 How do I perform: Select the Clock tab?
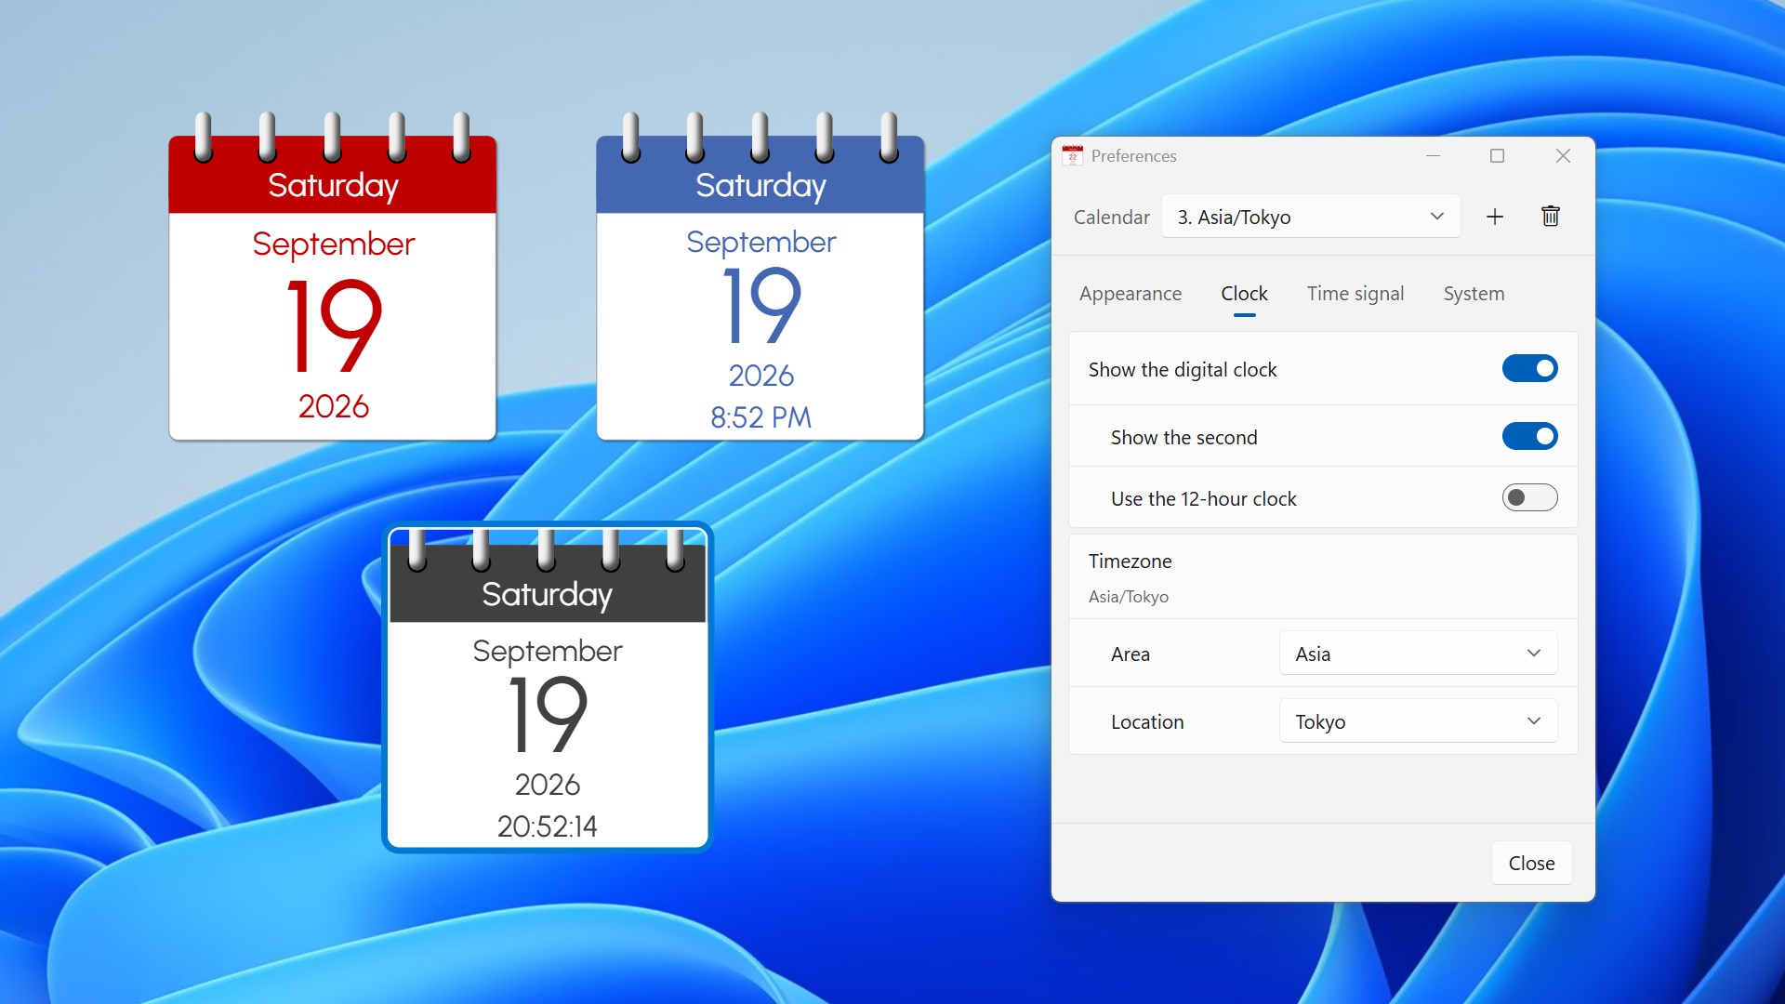click(1244, 294)
